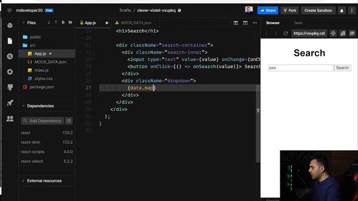Click the Share button
The height and width of the screenshot is (201, 358).
267,11
